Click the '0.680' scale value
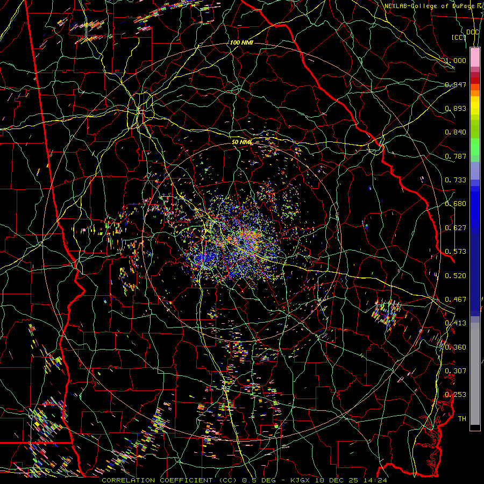This screenshot has width=484, height=484. [x=455, y=204]
